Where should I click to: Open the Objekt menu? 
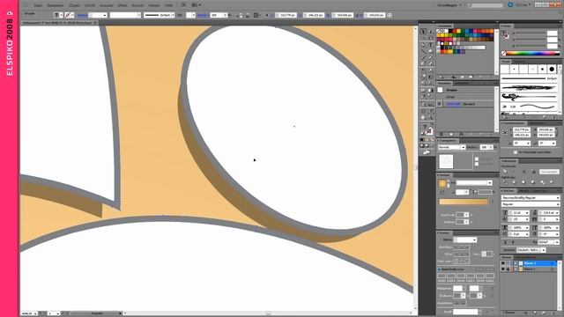coord(74,5)
